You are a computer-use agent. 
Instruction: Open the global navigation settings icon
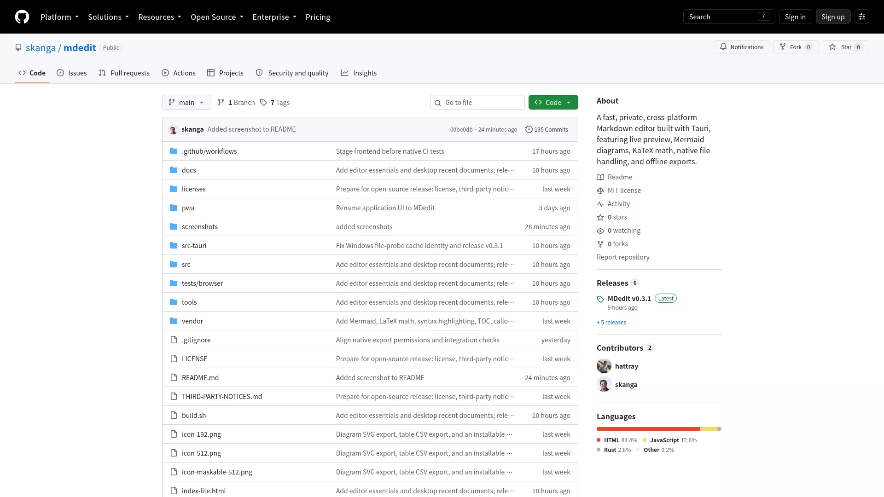[x=862, y=17]
